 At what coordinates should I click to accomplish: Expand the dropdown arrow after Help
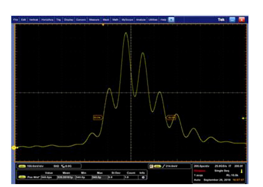(171, 20)
